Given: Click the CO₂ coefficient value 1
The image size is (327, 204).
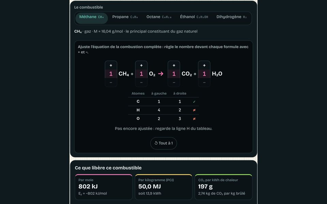Looking at the screenshot, I should coord(174,74).
